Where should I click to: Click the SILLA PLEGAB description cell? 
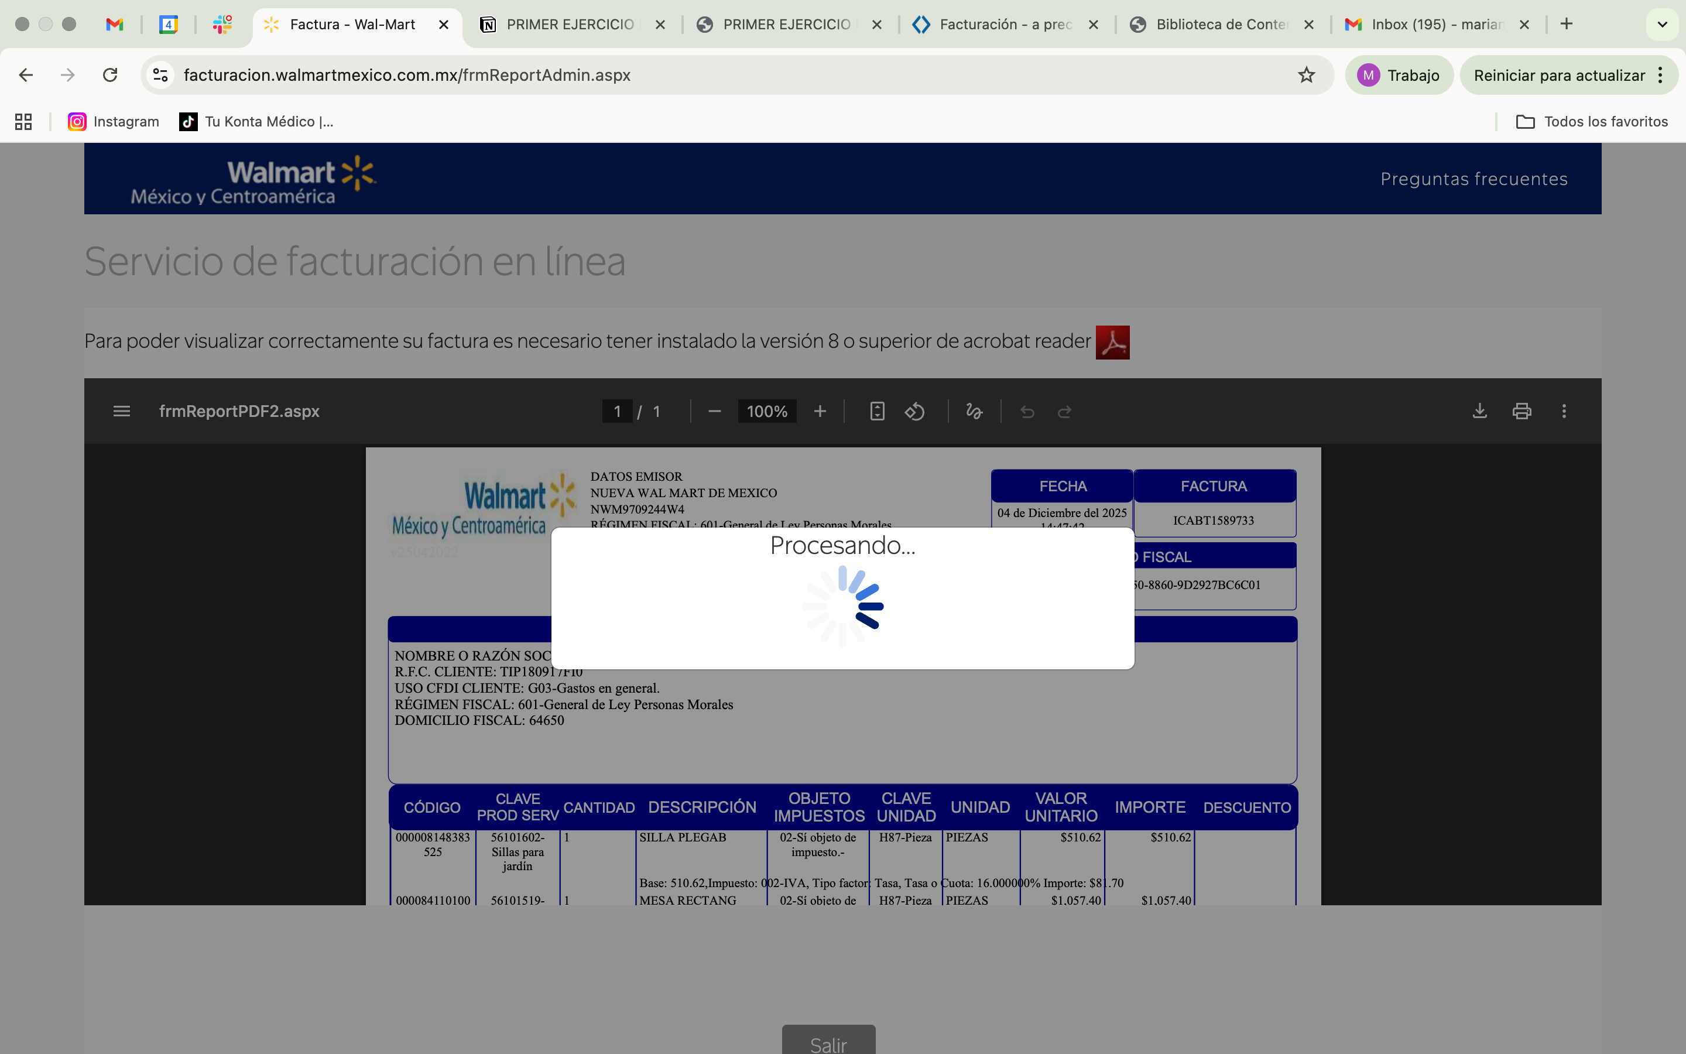point(682,837)
